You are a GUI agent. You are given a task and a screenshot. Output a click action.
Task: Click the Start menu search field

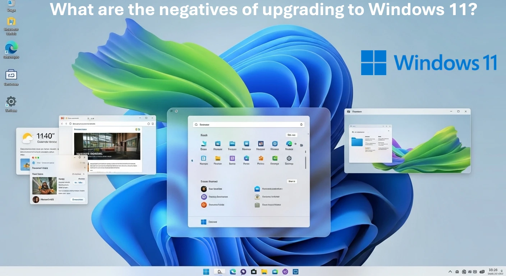[x=249, y=124]
